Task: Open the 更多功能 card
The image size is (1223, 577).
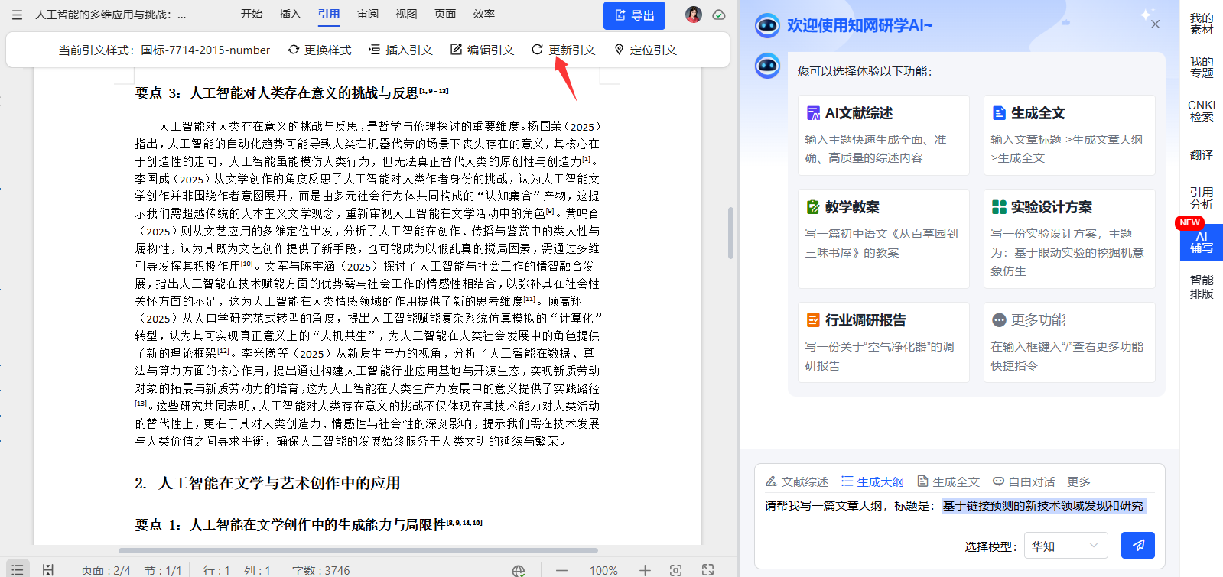Action: (x=1068, y=342)
